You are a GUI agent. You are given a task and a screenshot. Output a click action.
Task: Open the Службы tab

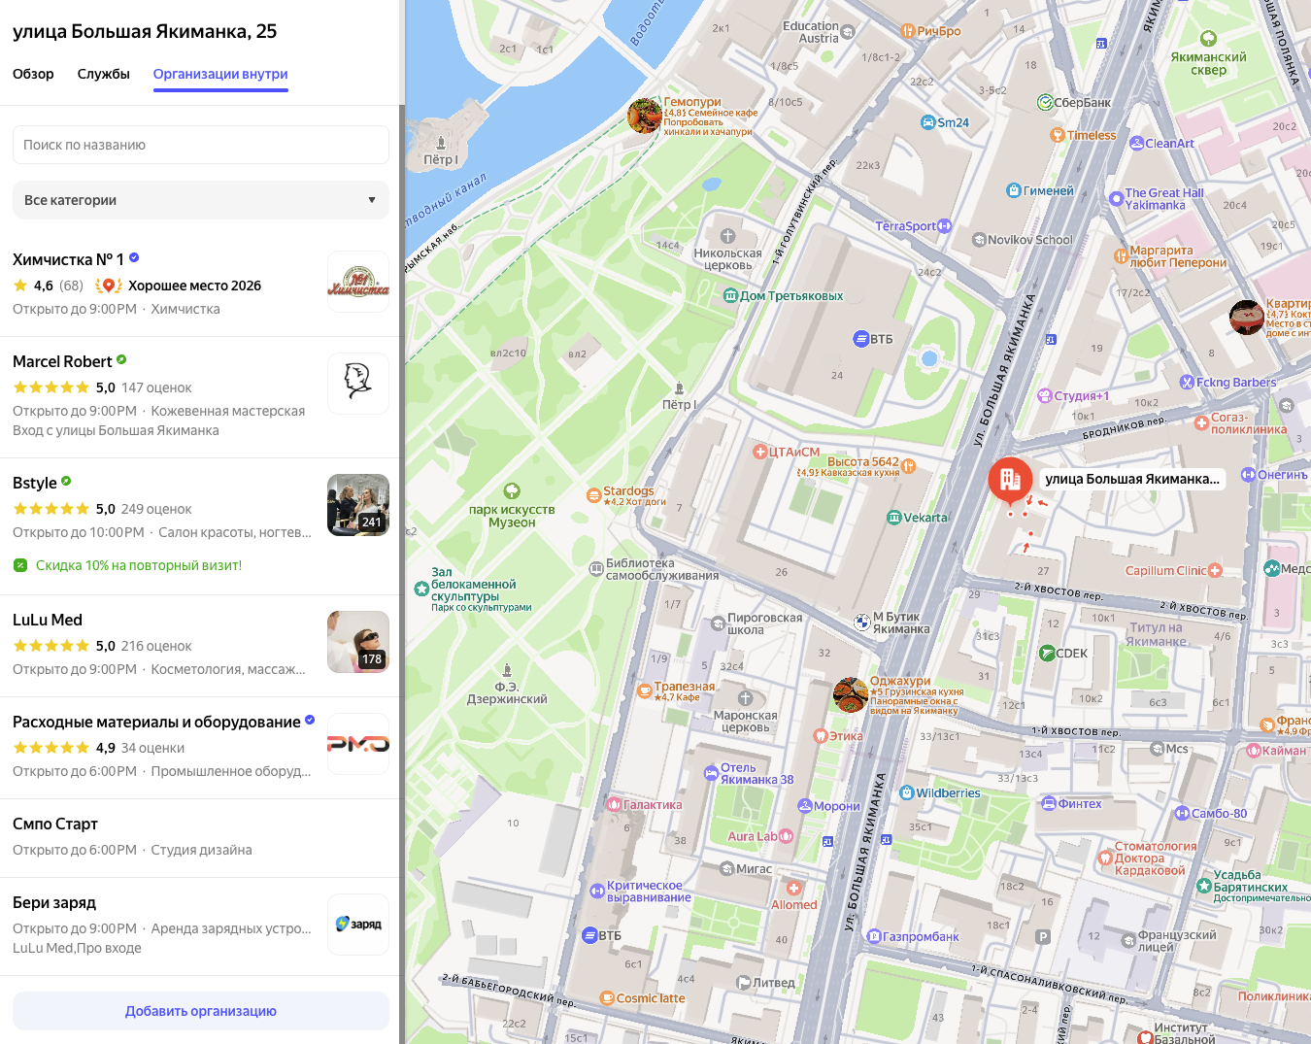coord(103,74)
